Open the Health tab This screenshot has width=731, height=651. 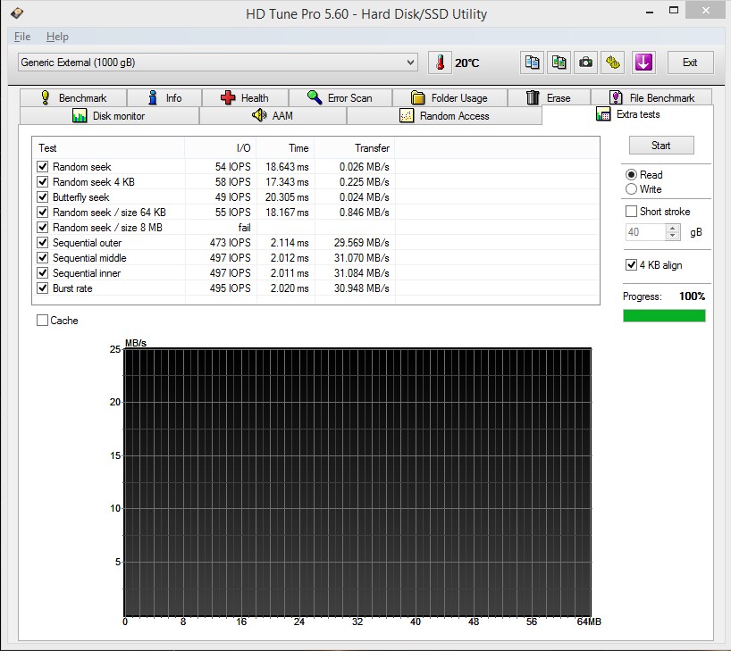pos(245,98)
